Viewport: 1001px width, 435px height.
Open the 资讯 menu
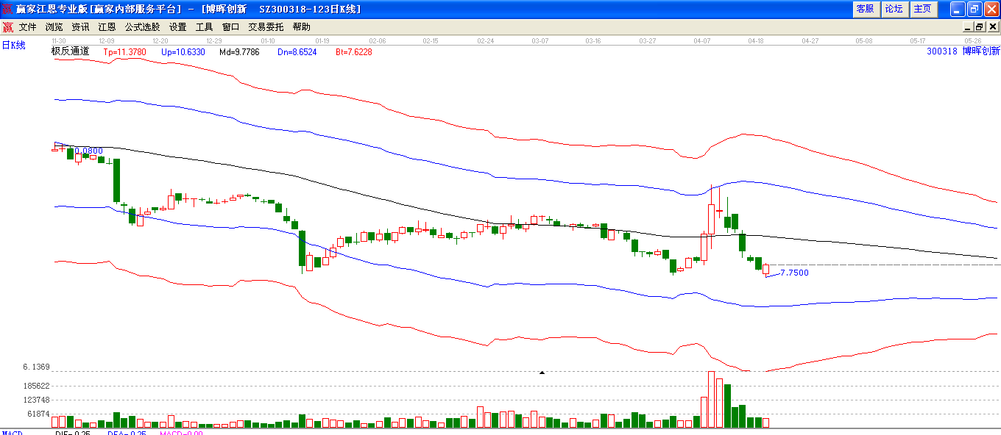pyautogui.click(x=80, y=27)
